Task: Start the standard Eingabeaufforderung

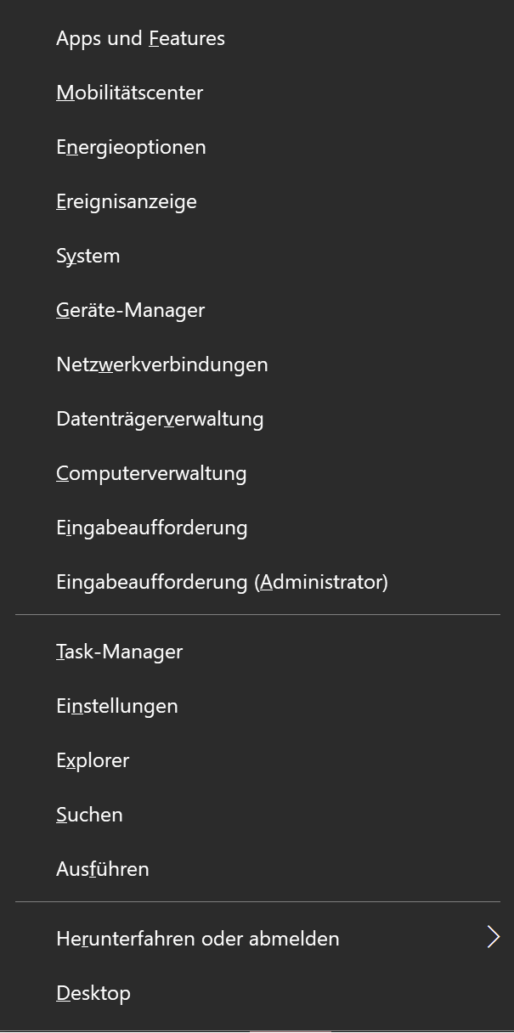Action: click(x=151, y=528)
